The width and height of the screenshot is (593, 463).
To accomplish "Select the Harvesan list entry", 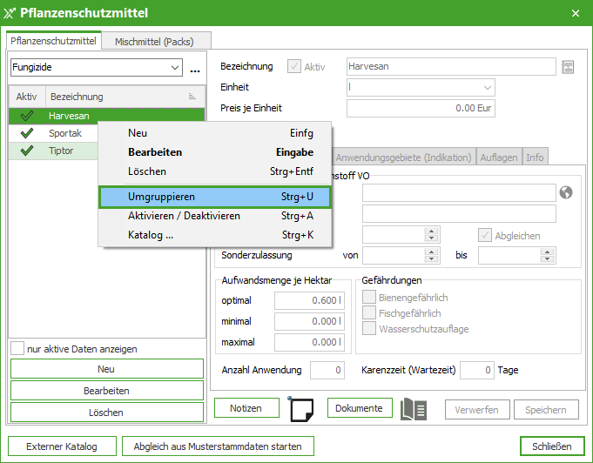I will [x=106, y=116].
